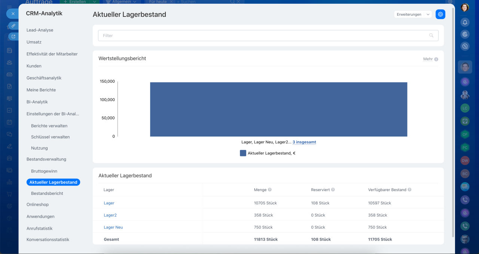Screen dimensions: 479x254
Task: Open Lead-Analyse in the sidebar
Action: point(40,30)
